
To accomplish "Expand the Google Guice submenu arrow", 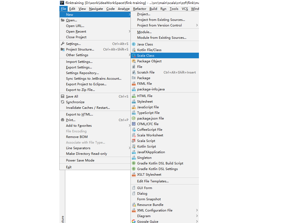I will 197,221.
